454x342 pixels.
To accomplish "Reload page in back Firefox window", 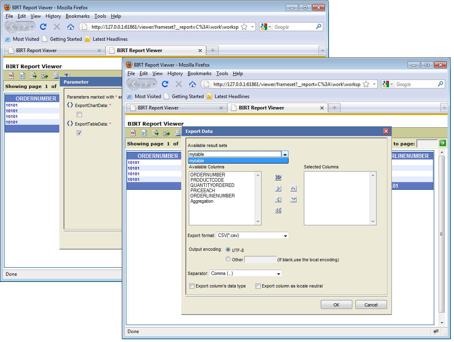I will [44, 27].
